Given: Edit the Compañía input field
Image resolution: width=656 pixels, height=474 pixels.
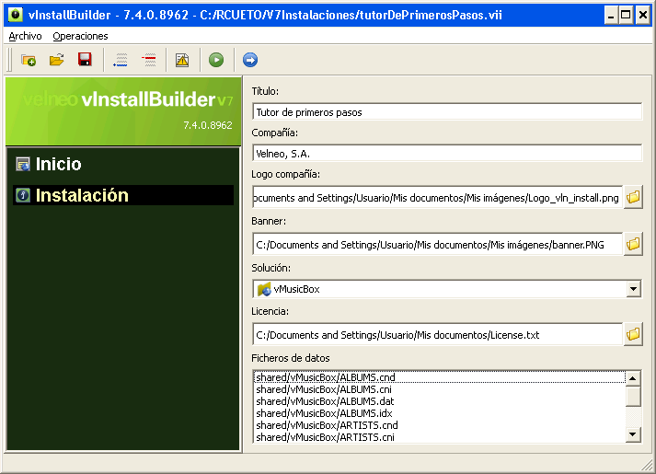Looking at the screenshot, I should point(447,154).
